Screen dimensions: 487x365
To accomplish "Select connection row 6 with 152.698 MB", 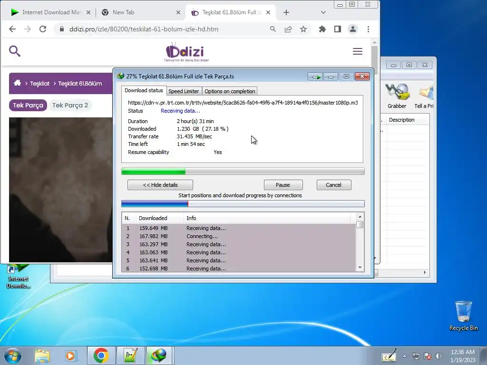I will pyautogui.click(x=239, y=269).
